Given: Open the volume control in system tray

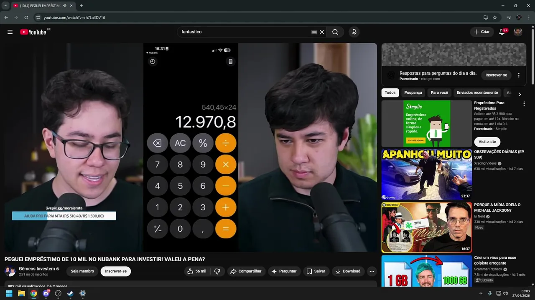Looking at the screenshot, I should click(505, 293).
